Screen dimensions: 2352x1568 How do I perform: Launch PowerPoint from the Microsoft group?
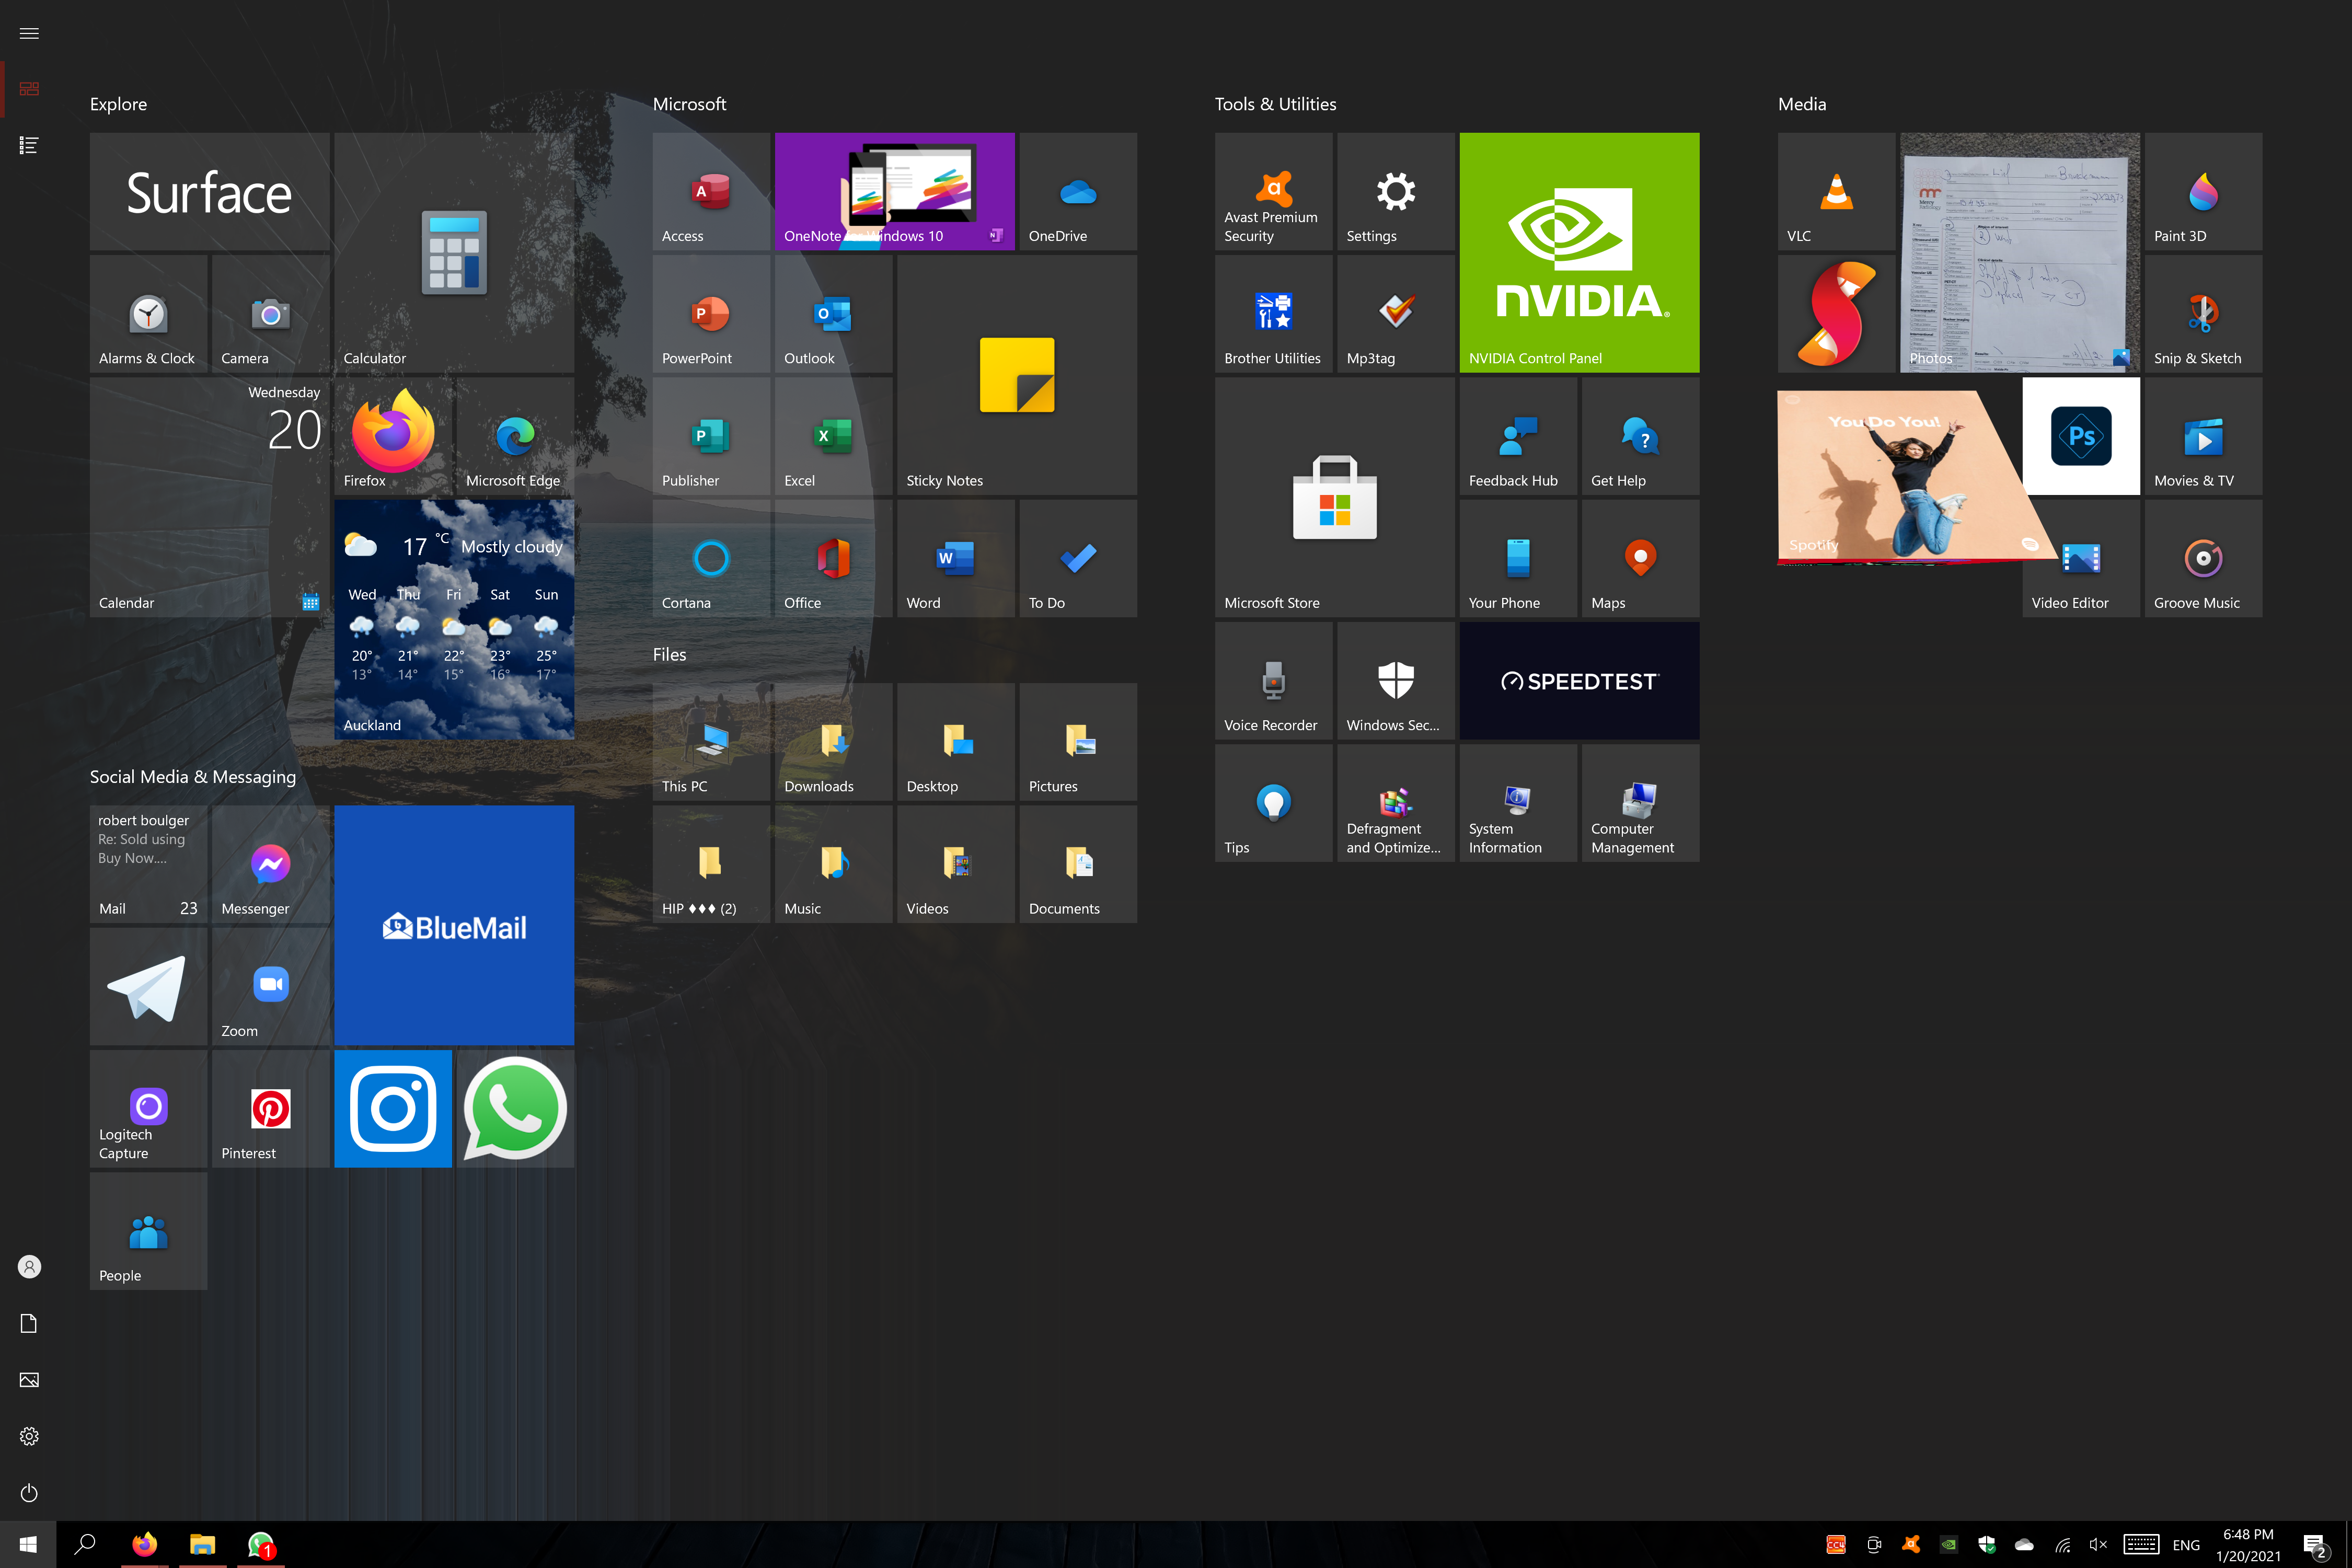[711, 313]
